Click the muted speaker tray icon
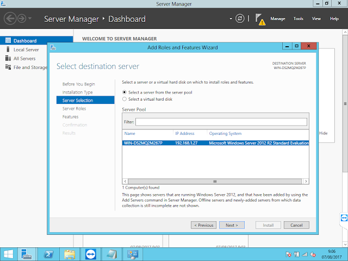 point(313,254)
